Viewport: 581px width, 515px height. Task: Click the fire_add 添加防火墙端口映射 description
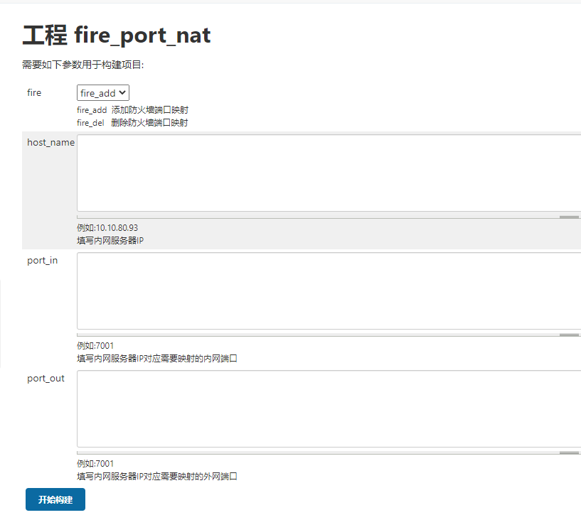click(x=132, y=110)
